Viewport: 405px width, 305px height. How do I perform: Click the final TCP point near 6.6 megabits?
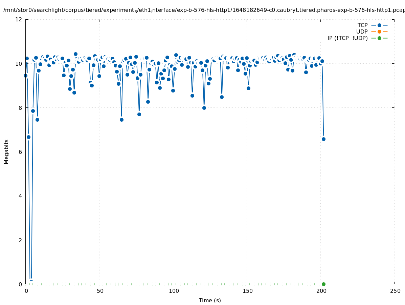click(323, 139)
